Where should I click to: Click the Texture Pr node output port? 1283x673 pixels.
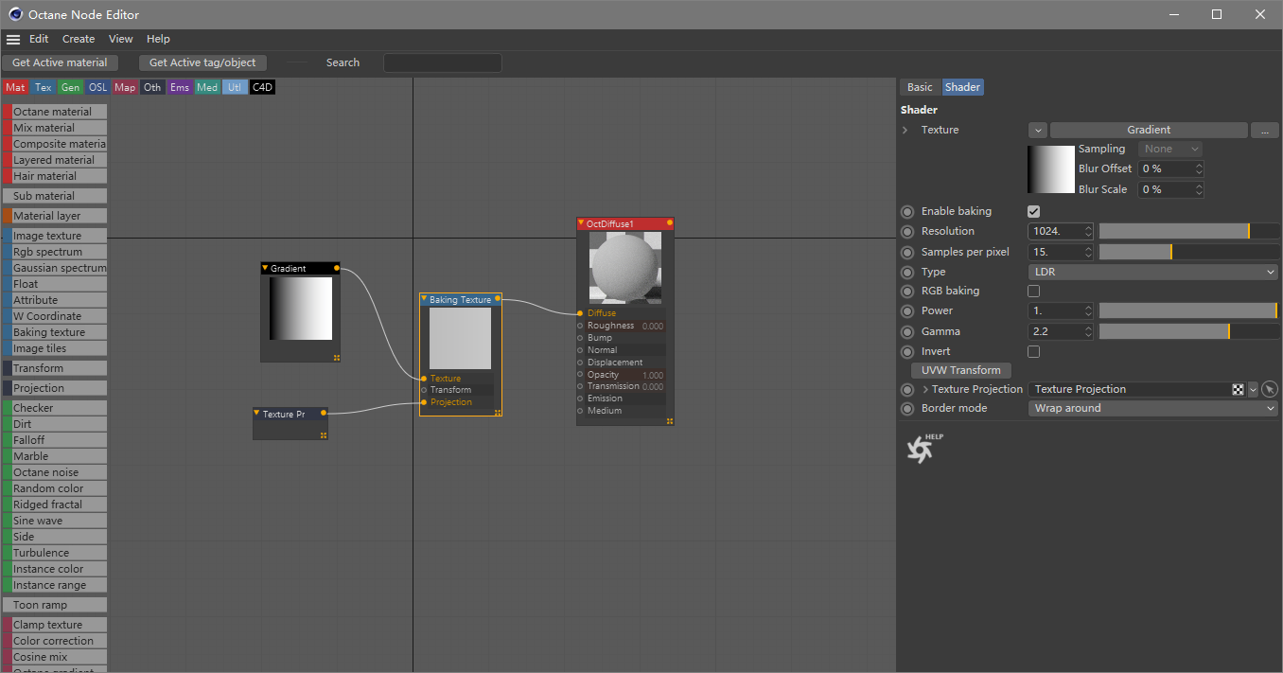[x=325, y=414]
